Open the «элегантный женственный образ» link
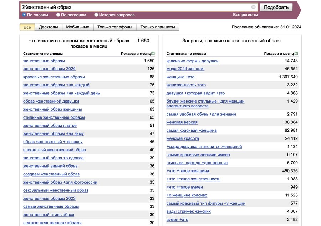 click(x=54, y=150)
